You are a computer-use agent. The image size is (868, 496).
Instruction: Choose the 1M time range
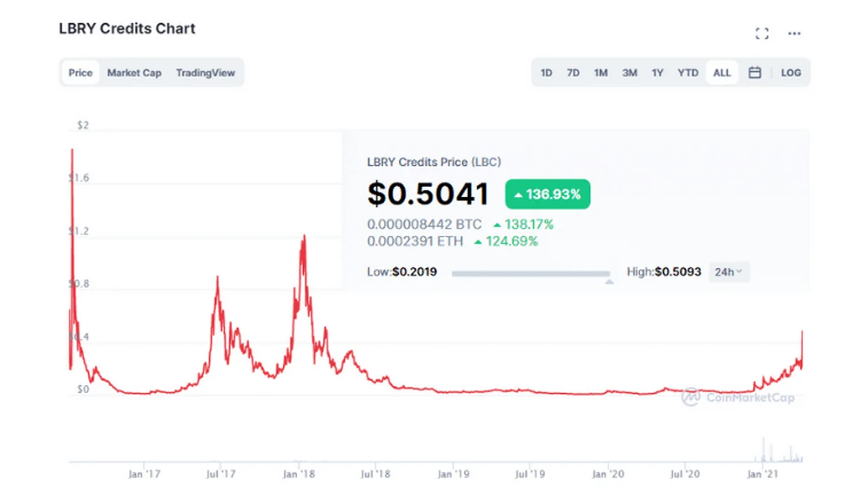pyautogui.click(x=601, y=73)
